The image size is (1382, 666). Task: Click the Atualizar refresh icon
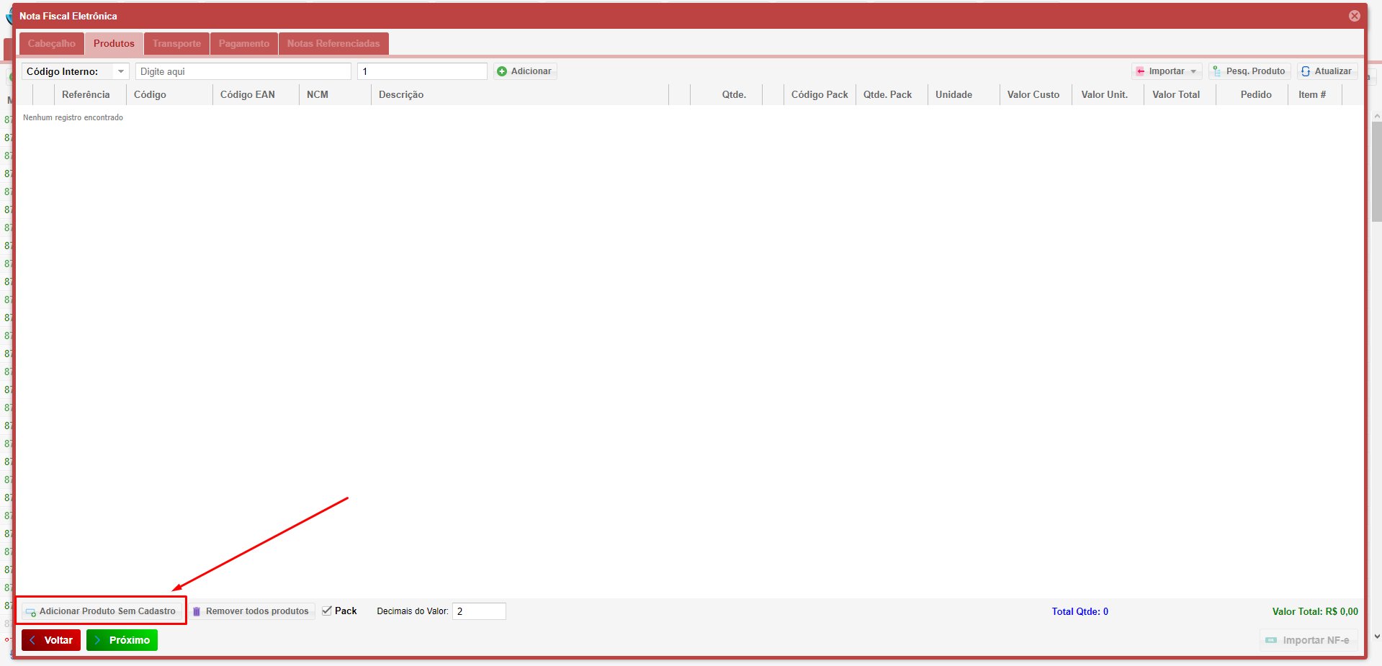[1306, 71]
